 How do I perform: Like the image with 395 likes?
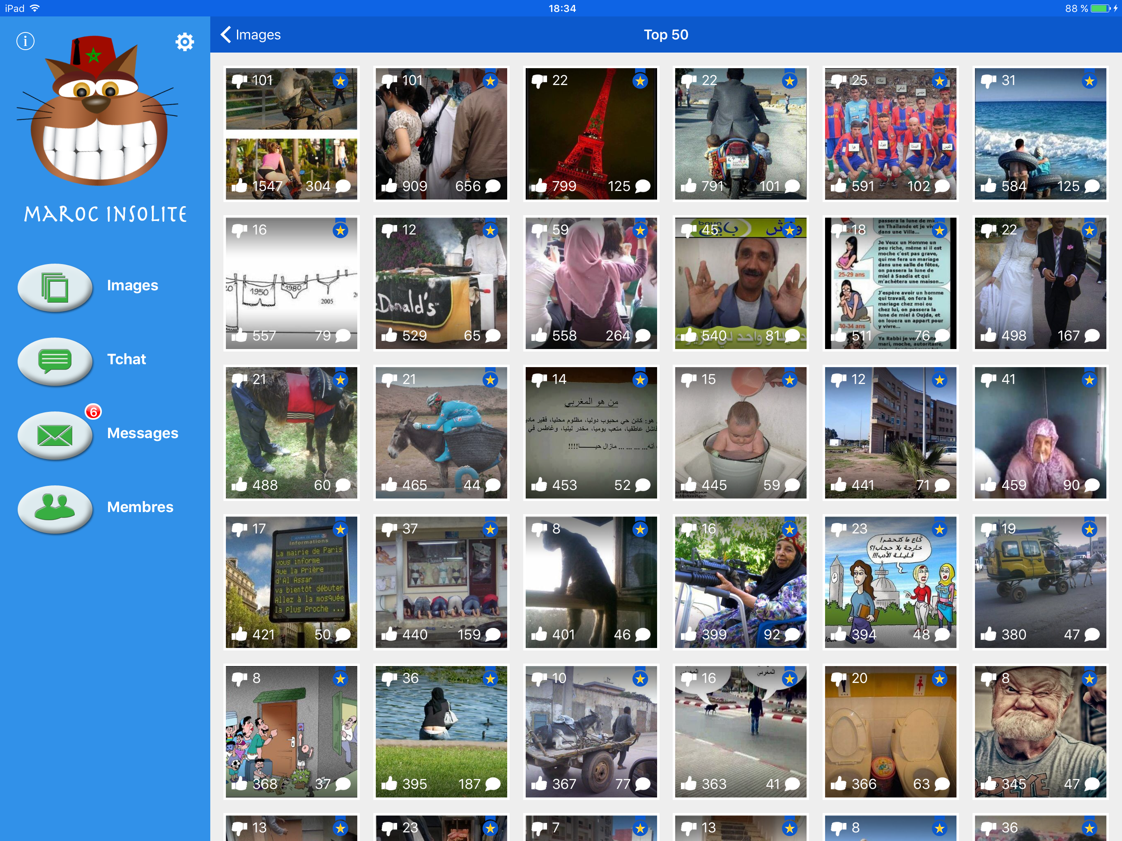389,784
